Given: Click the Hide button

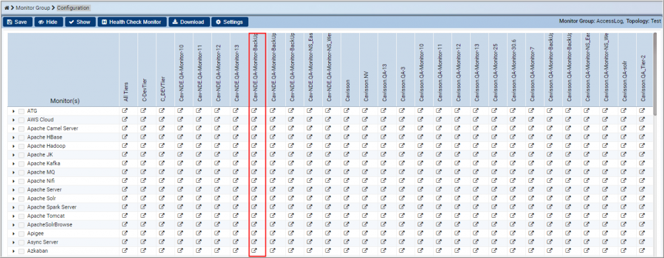Looking at the screenshot, I should click(x=49, y=22).
